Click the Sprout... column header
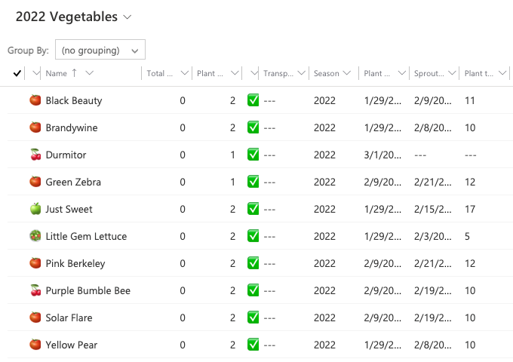Viewport: 513px width, 362px height. coord(429,73)
